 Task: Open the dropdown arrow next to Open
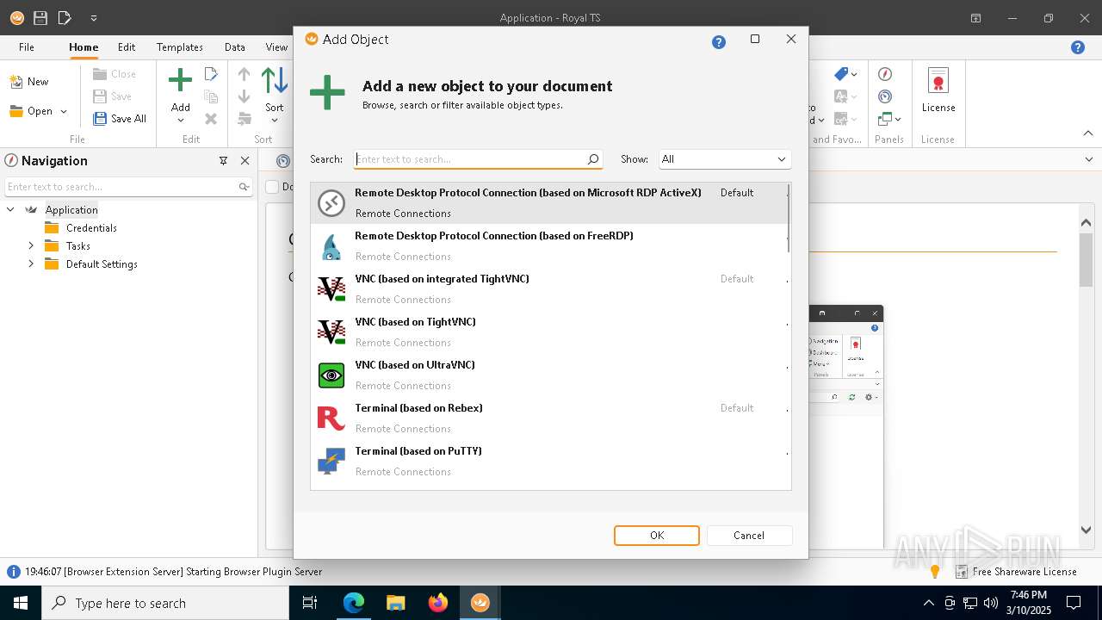click(64, 112)
